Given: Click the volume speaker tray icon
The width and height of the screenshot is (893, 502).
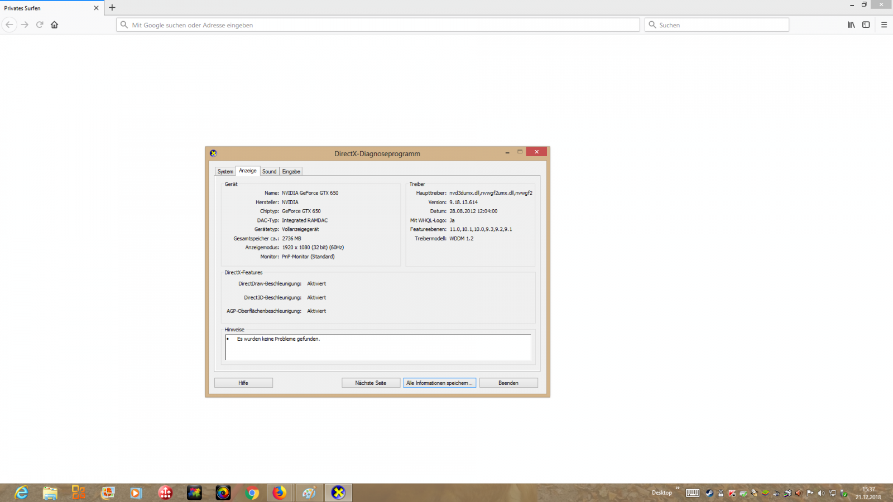Looking at the screenshot, I should pyautogui.click(x=821, y=493).
